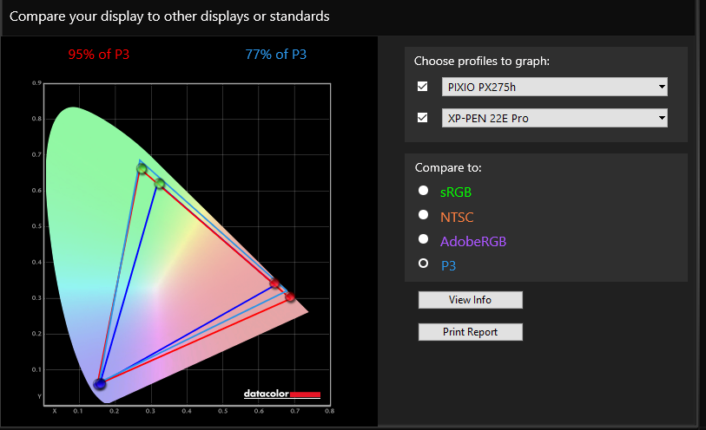Open the PIXIO PX275h profile dropdown

[554, 87]
